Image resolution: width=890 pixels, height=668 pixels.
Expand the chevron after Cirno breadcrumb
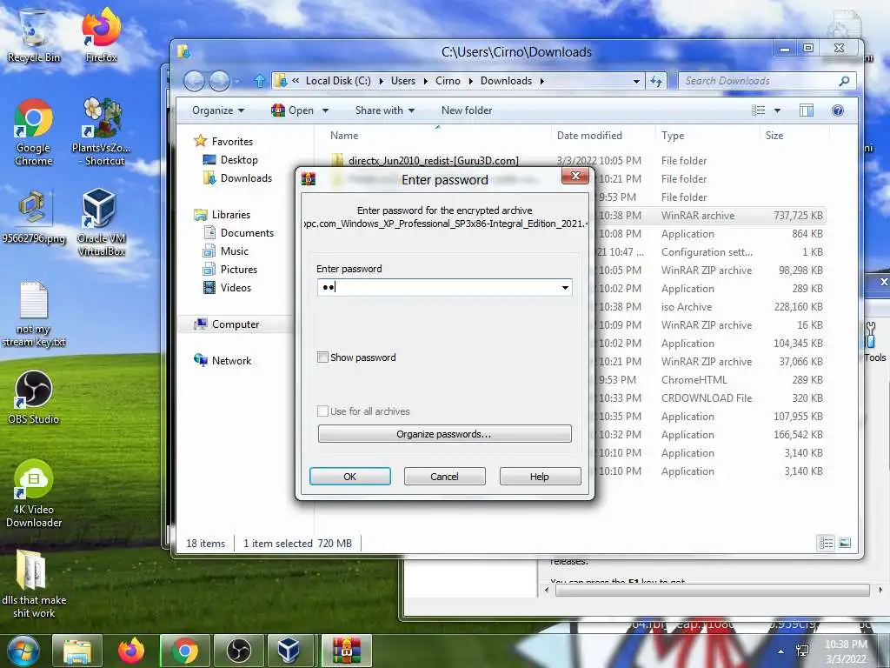coord(470,81)
